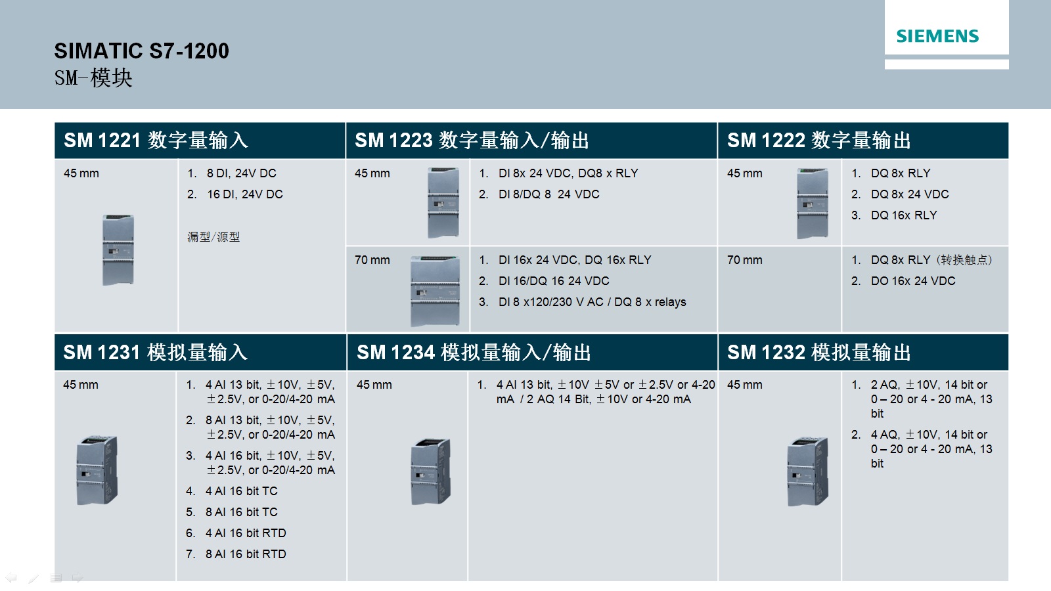Click 'DQ 8x RLY (转换触点)' item
Viewport: 1051px width, 591px height.
point(931,260)
